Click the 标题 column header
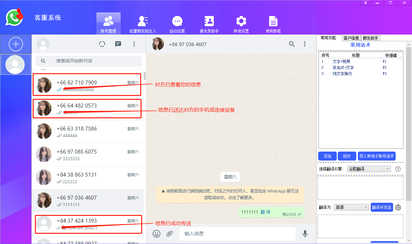412x244 pixels. click(356, 55)
